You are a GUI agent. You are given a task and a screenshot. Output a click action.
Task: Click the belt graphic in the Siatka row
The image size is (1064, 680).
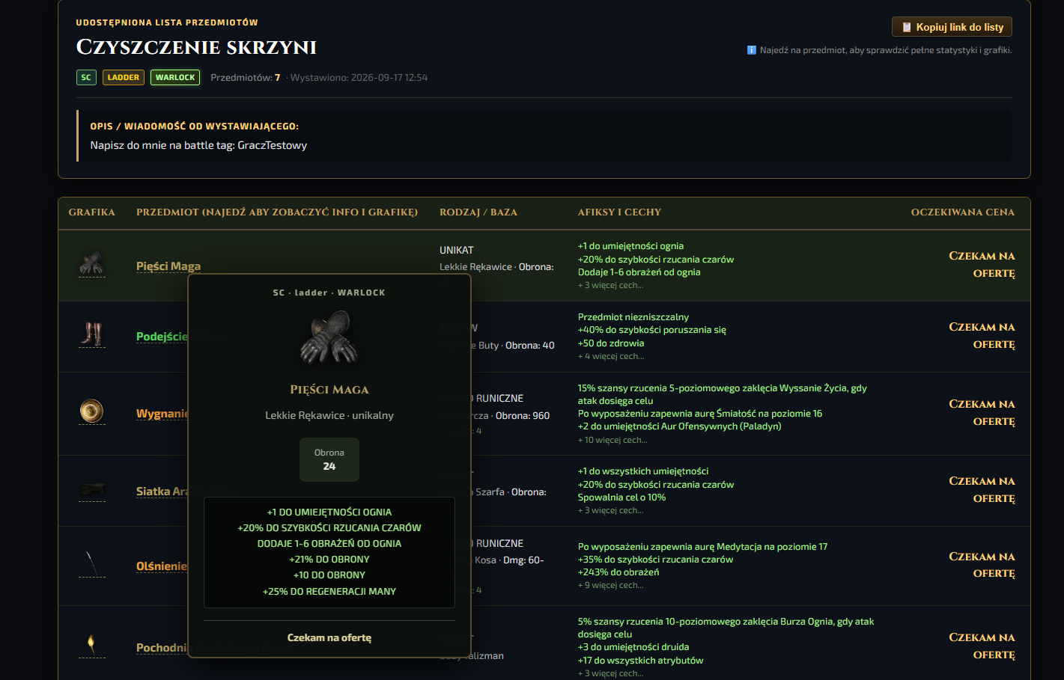92,490
